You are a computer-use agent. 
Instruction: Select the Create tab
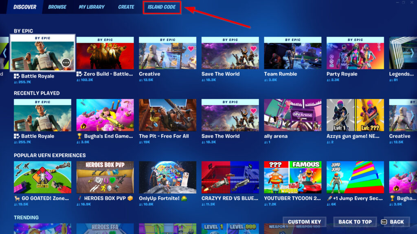[x=126, y=7]
